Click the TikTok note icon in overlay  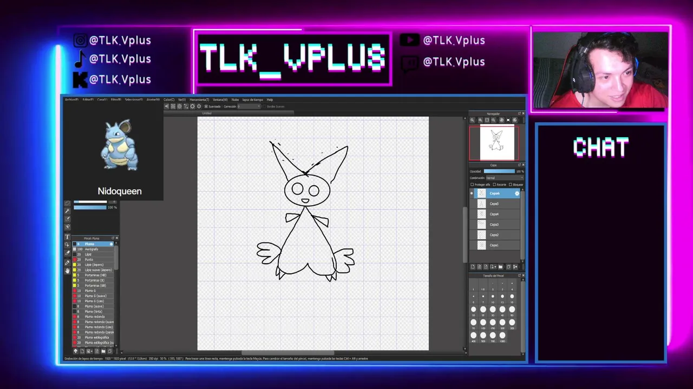pyautogui.click(x=80, y=59)
